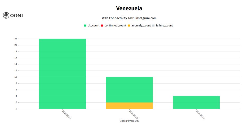Toggle the anomaly_count legend label
The height and width of the screenshot is (129, 248).
point(141,26)
